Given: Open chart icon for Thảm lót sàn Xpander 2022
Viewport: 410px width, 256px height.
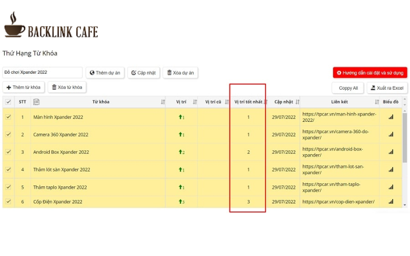Looking at the screenshot, I should pos(391,169).
